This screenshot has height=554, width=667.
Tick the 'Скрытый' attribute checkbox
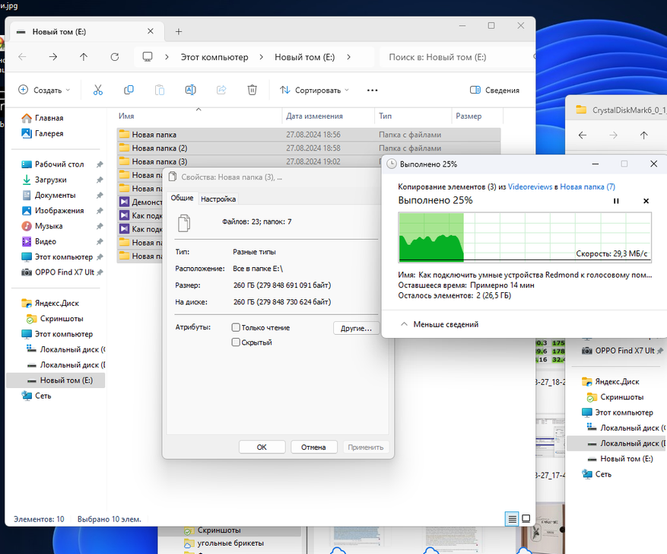(x=236, y=342)
